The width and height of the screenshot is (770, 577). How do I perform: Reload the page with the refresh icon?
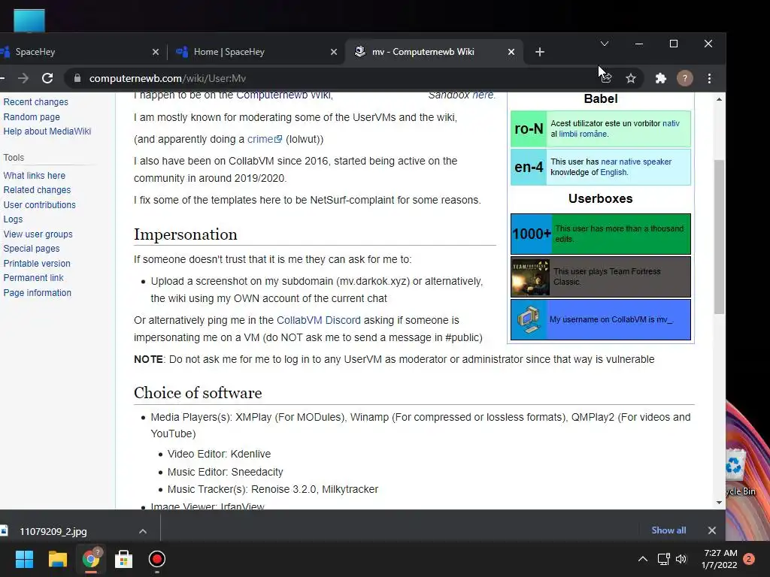pos(47,78)
